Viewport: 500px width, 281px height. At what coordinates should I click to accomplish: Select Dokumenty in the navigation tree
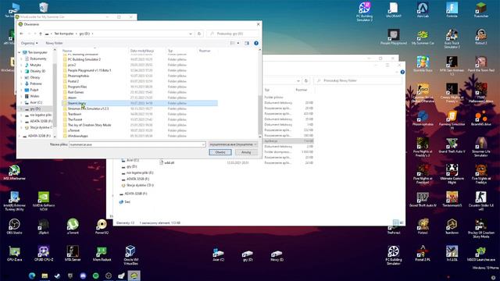coord(38,59)
